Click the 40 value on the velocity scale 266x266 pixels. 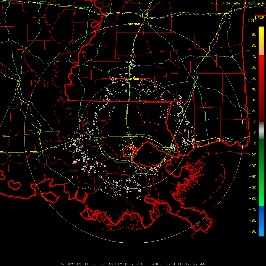click(254, 89)
